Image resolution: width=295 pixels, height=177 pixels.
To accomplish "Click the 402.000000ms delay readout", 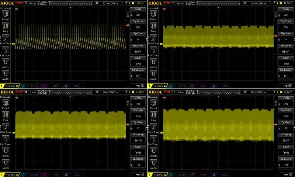I will tap(109, 3).
